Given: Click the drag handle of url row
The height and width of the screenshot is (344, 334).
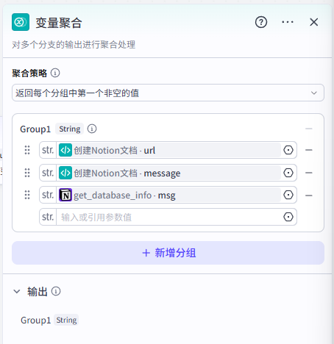Looking at the screenshot, I should [27, 150].
